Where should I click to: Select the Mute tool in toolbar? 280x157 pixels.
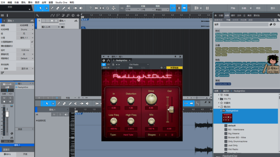(x=70, y=8)
